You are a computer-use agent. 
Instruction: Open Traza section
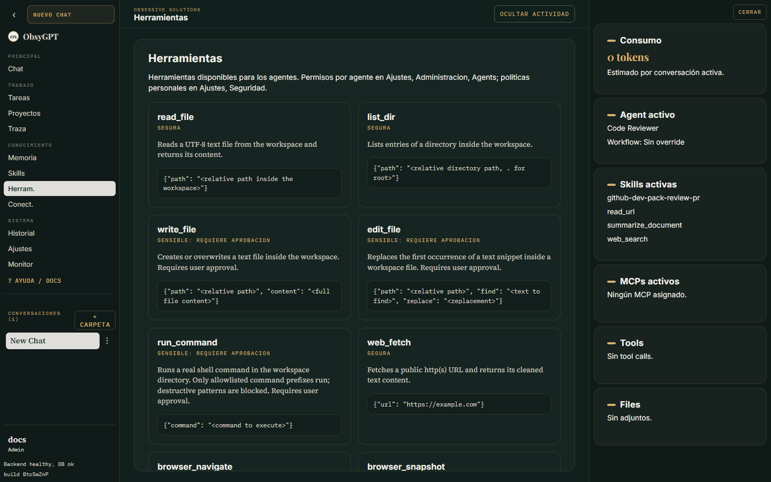[x=59, y=129]
